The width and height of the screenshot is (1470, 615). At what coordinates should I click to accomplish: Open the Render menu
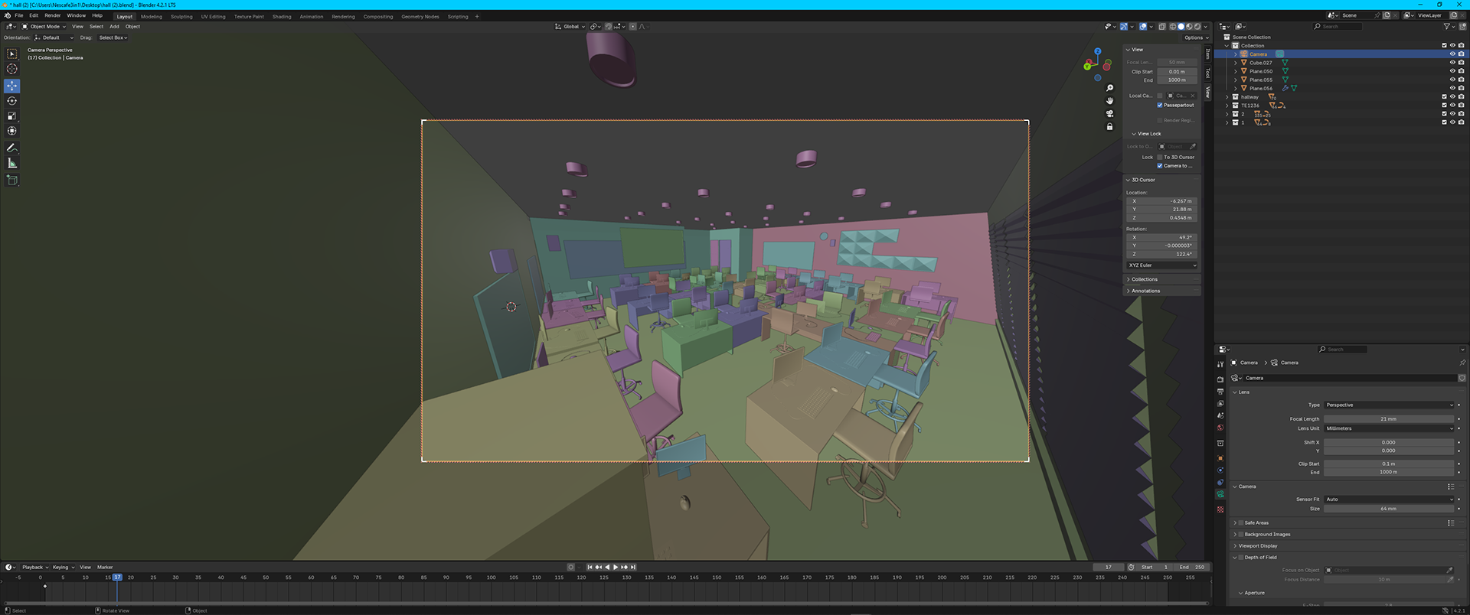coord(52,15)
